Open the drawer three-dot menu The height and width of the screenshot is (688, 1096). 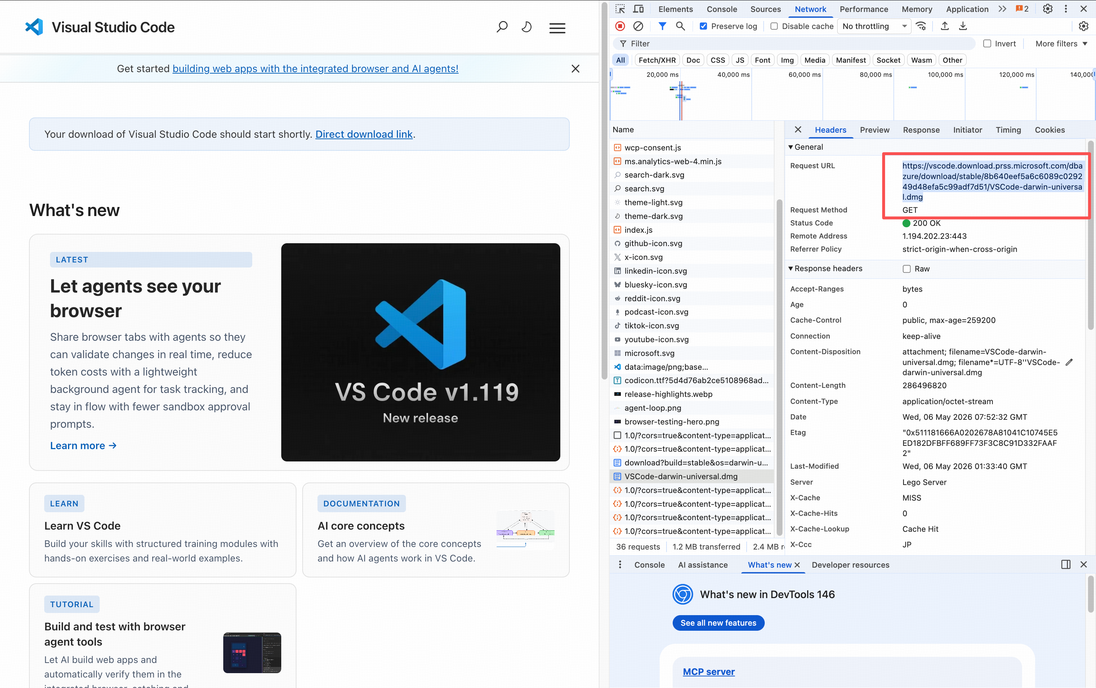tap(620, 565)
